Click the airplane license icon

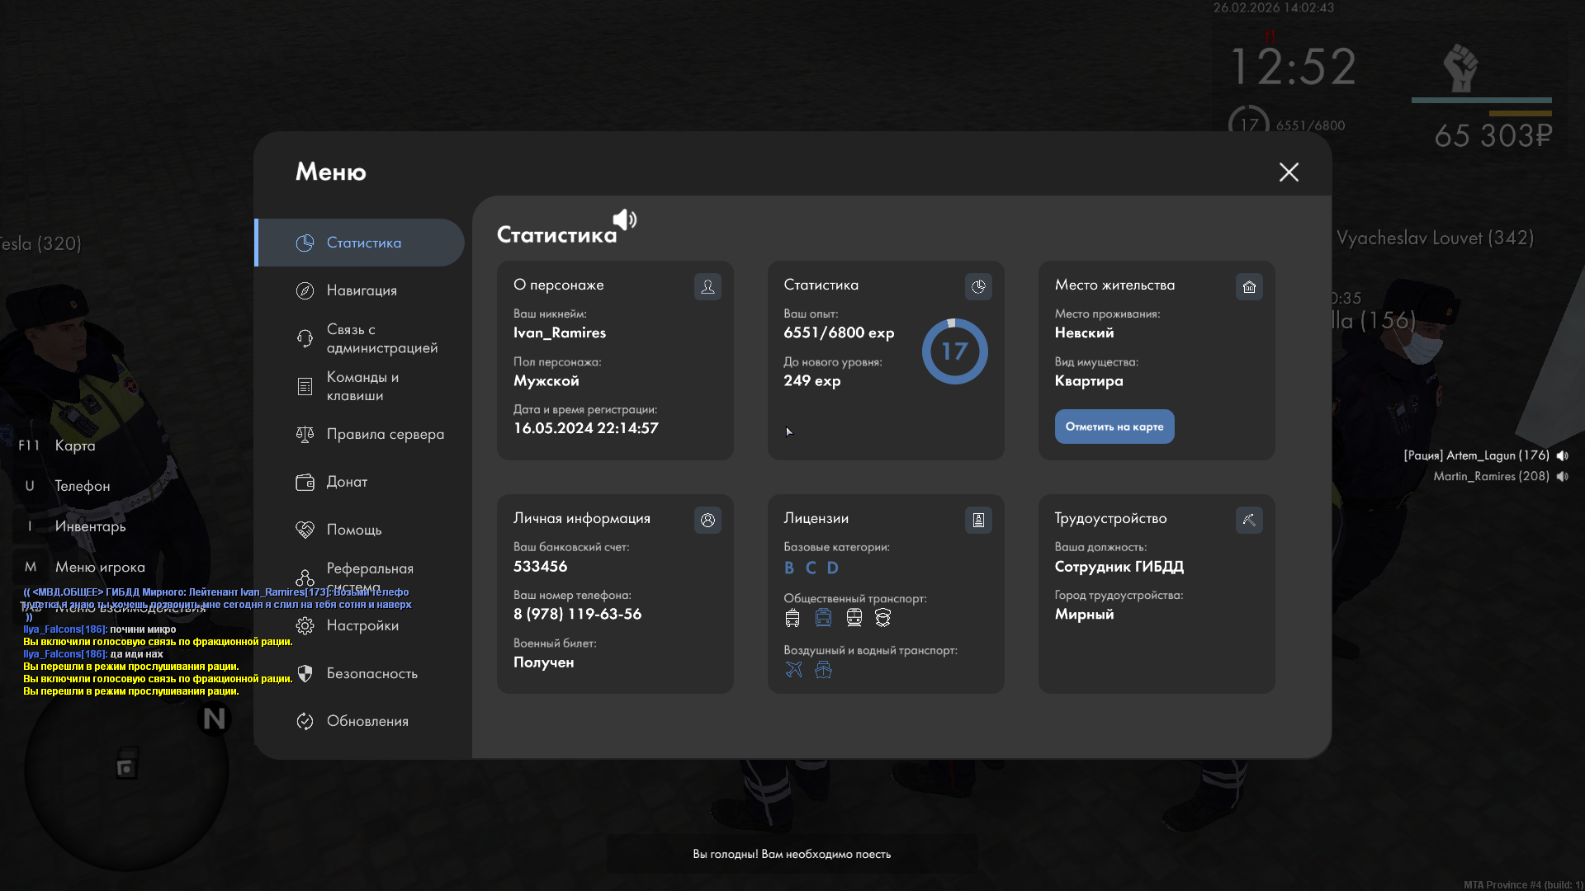click(x=793, y=669)
